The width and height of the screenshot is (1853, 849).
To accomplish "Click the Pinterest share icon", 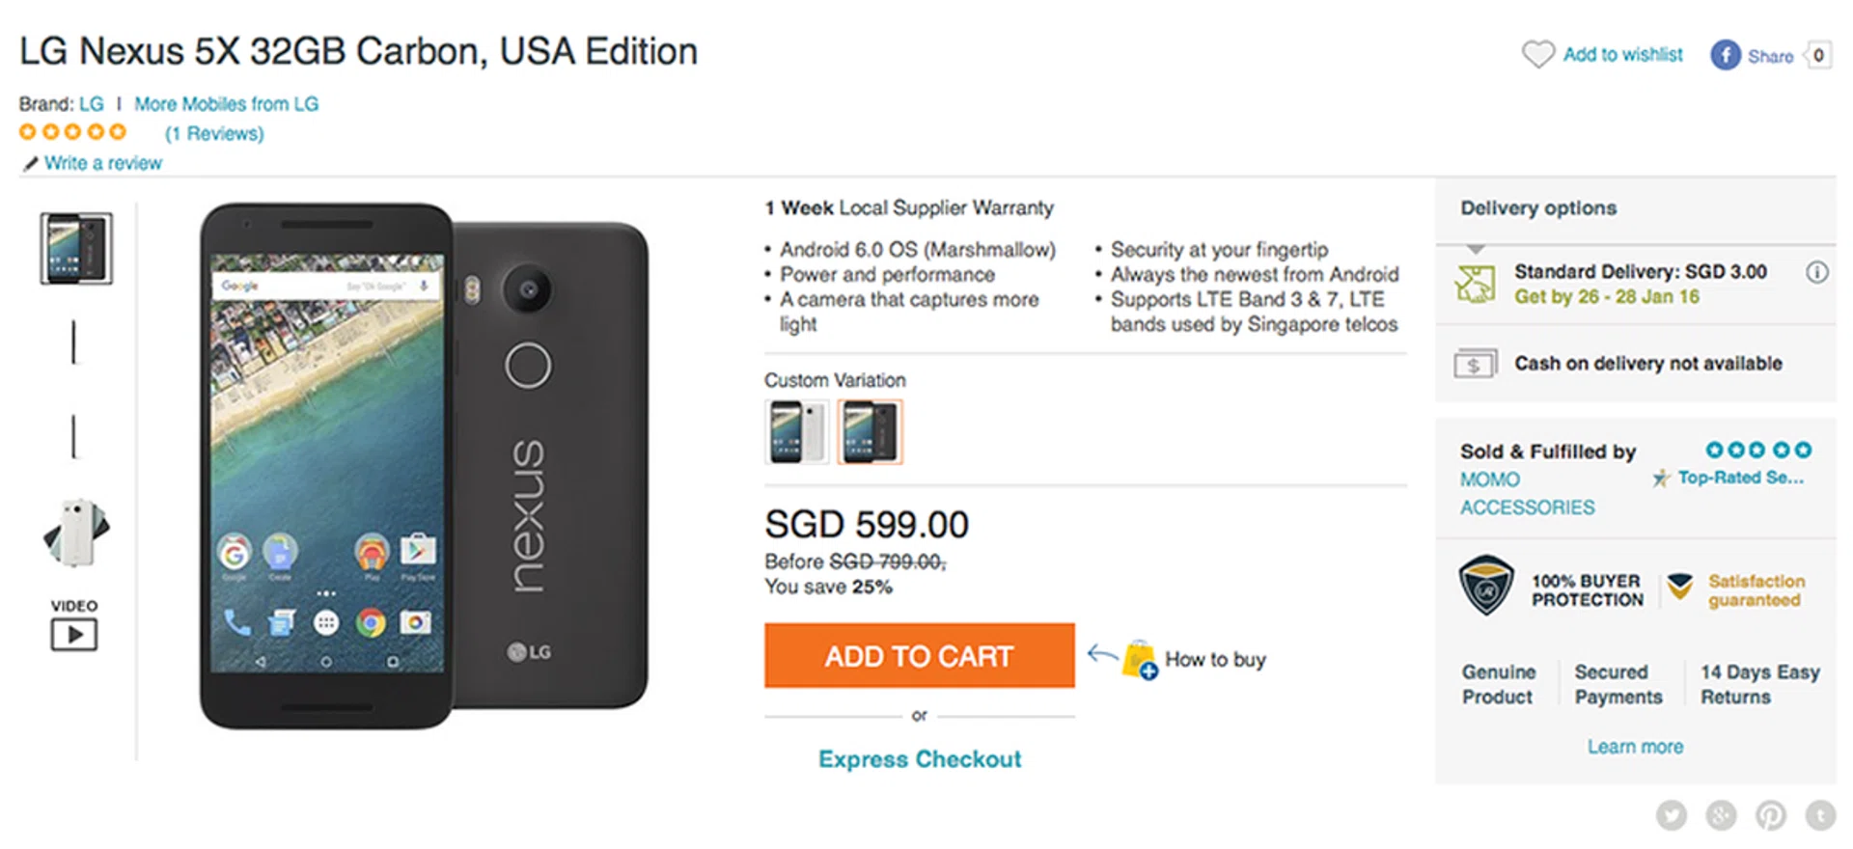I will point(1771,815).
